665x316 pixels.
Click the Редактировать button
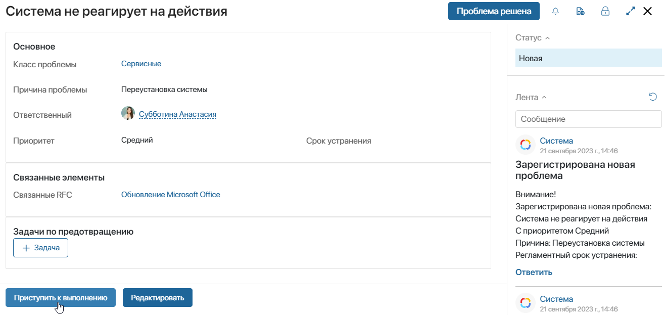click(x=158, y=298)
